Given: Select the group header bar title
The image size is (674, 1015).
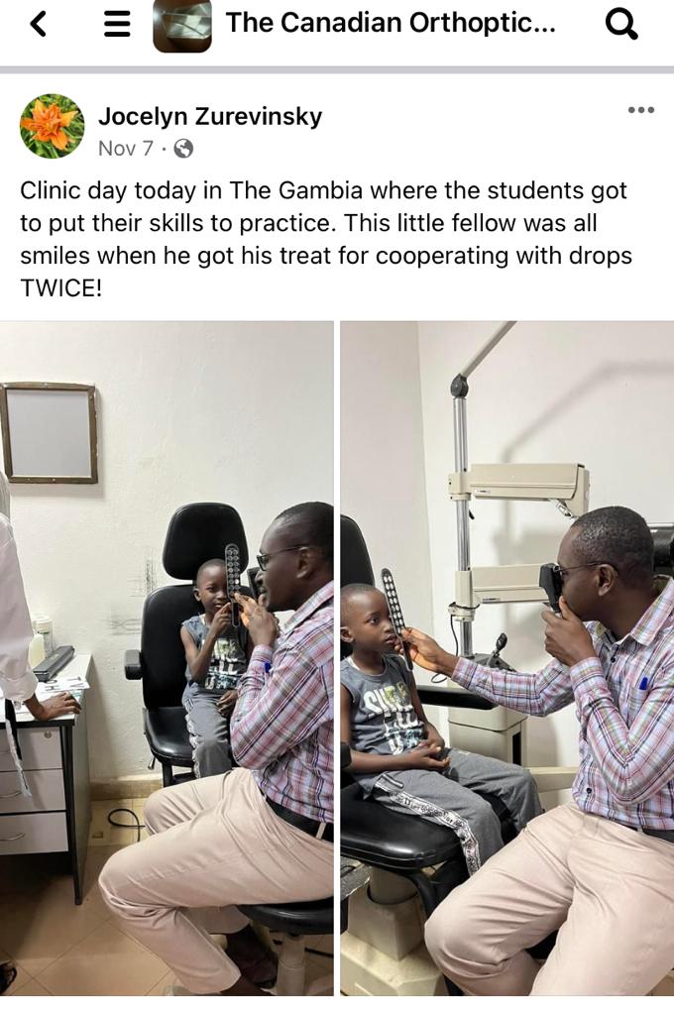Looking at the screenshot, I should click(391, 24).
